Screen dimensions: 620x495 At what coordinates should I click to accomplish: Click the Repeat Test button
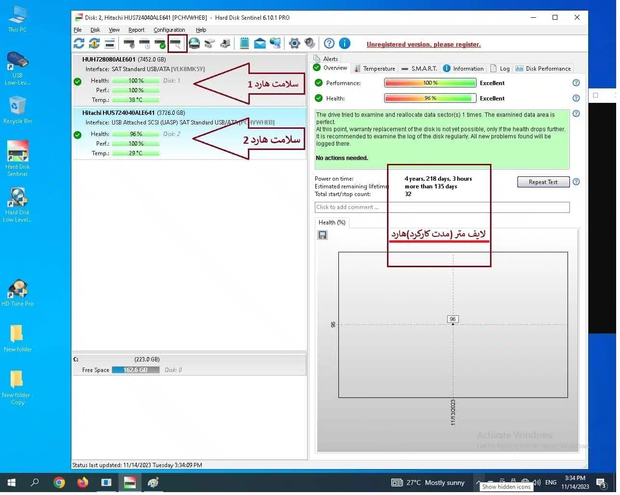click(543, 182)
